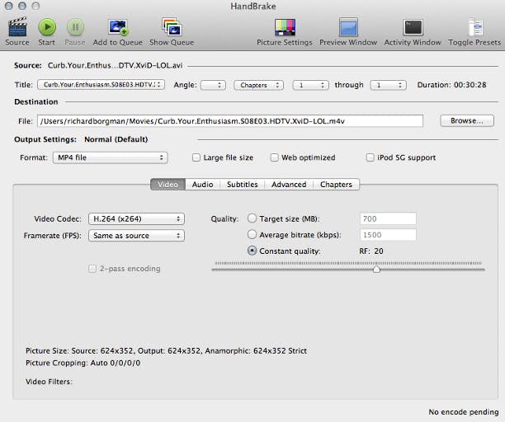Click the 'Picture Cropping: Auto 0/0/0/0' line
The image size is (505, 422).
point(83,363)
